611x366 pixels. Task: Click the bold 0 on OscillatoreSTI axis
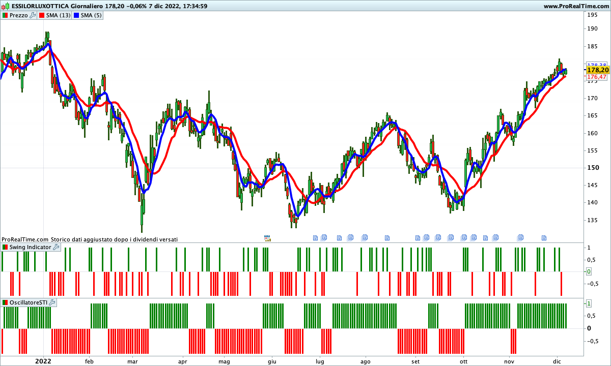click(x=589, y=328)
